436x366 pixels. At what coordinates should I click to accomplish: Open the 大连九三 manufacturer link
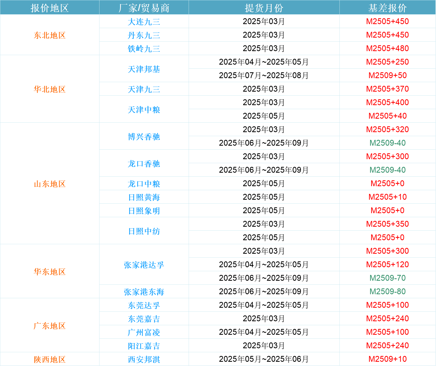pos(144,22)
